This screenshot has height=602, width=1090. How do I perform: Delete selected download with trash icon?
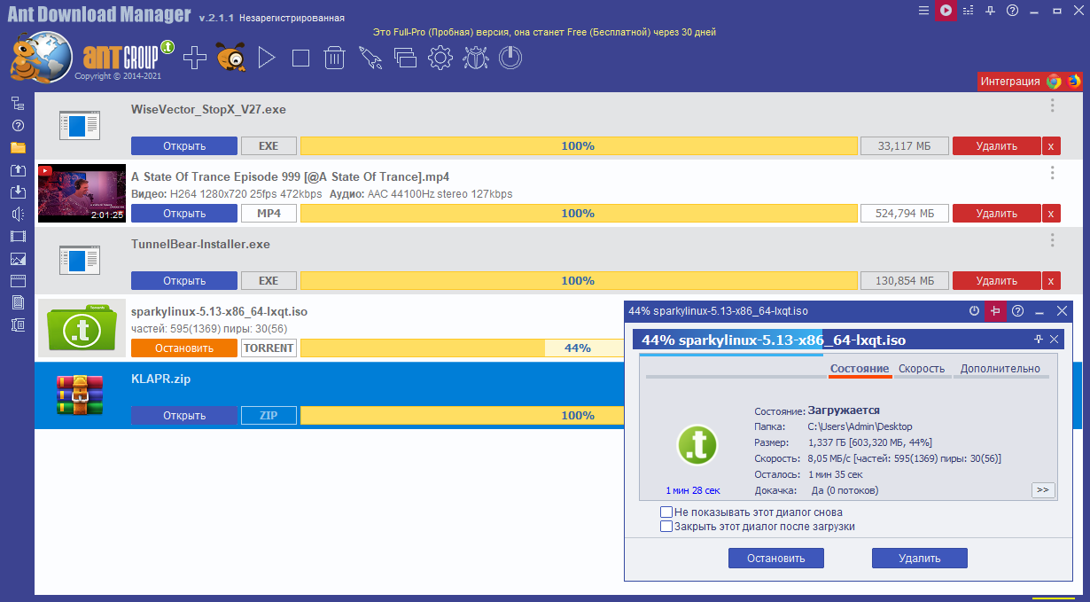click(334, 58)
